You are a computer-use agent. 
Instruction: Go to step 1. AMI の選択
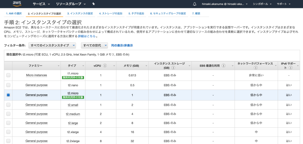point(14,14)
